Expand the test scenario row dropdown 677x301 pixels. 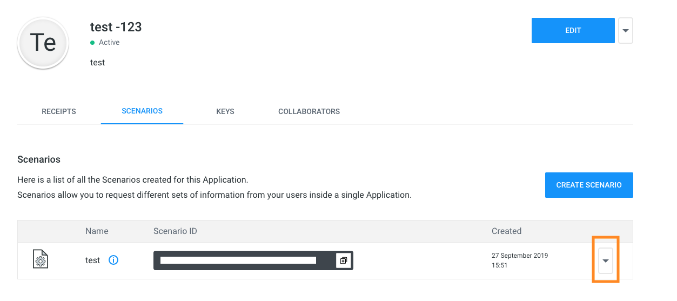tap(606, 260)
